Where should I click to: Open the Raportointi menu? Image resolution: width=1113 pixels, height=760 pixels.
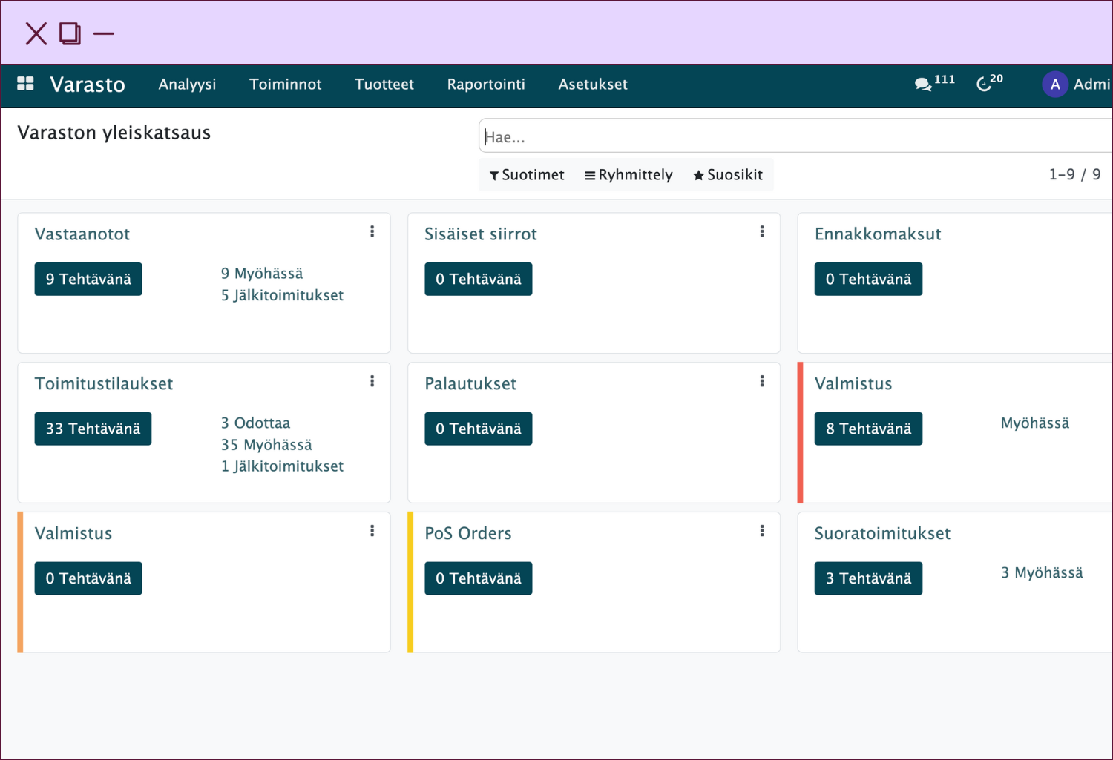point(486,85)
